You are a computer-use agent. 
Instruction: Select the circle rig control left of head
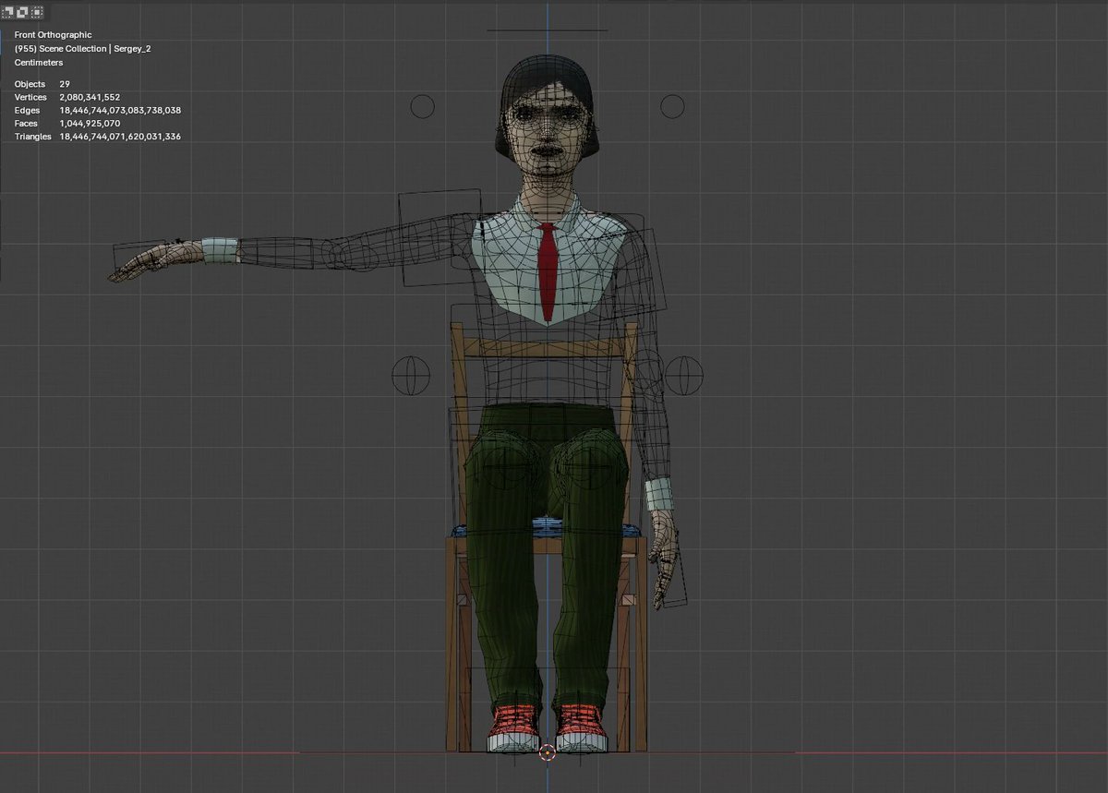pos(422,107)
